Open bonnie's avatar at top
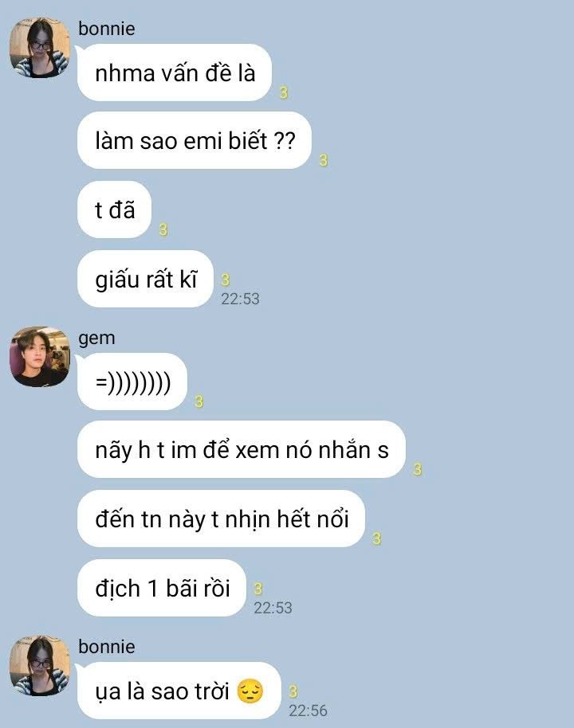 pyautogui.click(x=40, y=48)
